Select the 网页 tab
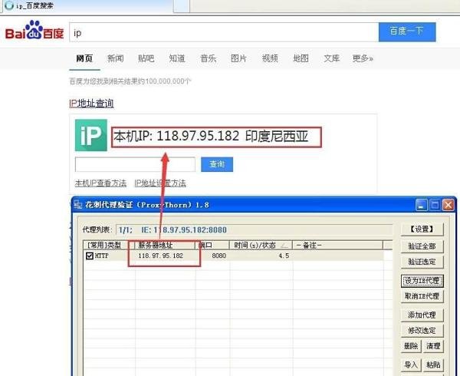 click(x=84, y=58)
